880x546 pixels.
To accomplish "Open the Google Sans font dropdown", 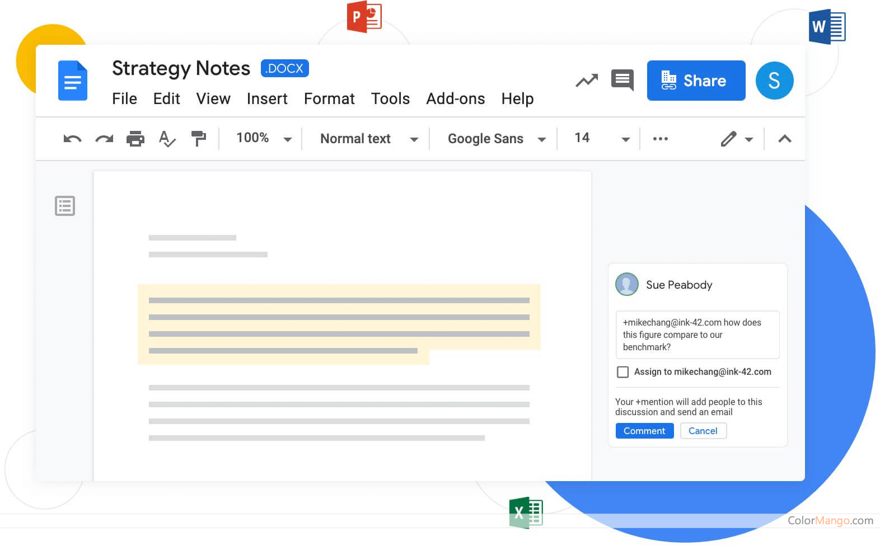I will [x=496, y=139].
